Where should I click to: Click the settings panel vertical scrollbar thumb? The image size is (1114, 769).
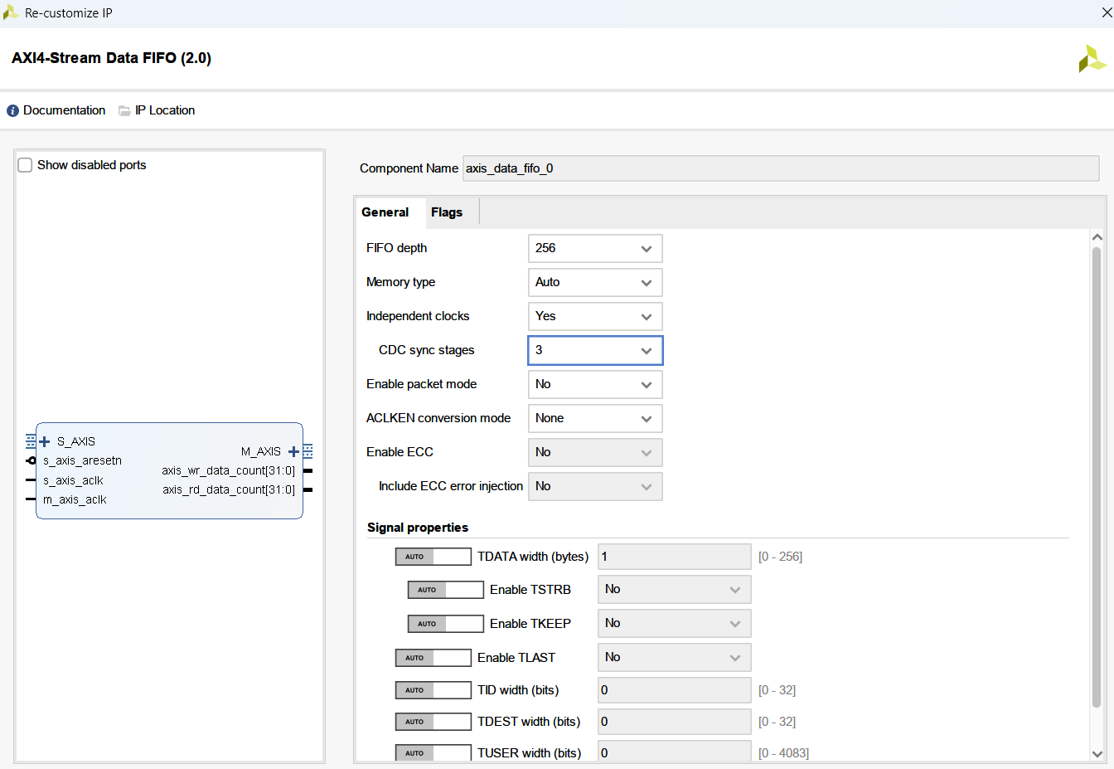pyautogui.click(x=1097, y=477)
